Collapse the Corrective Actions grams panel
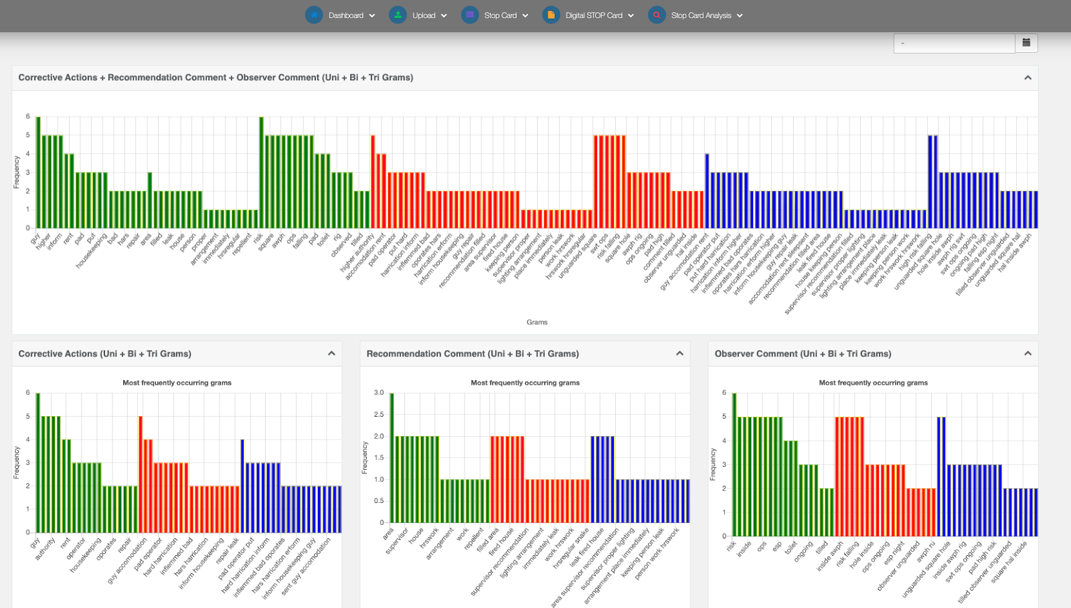 331,353
